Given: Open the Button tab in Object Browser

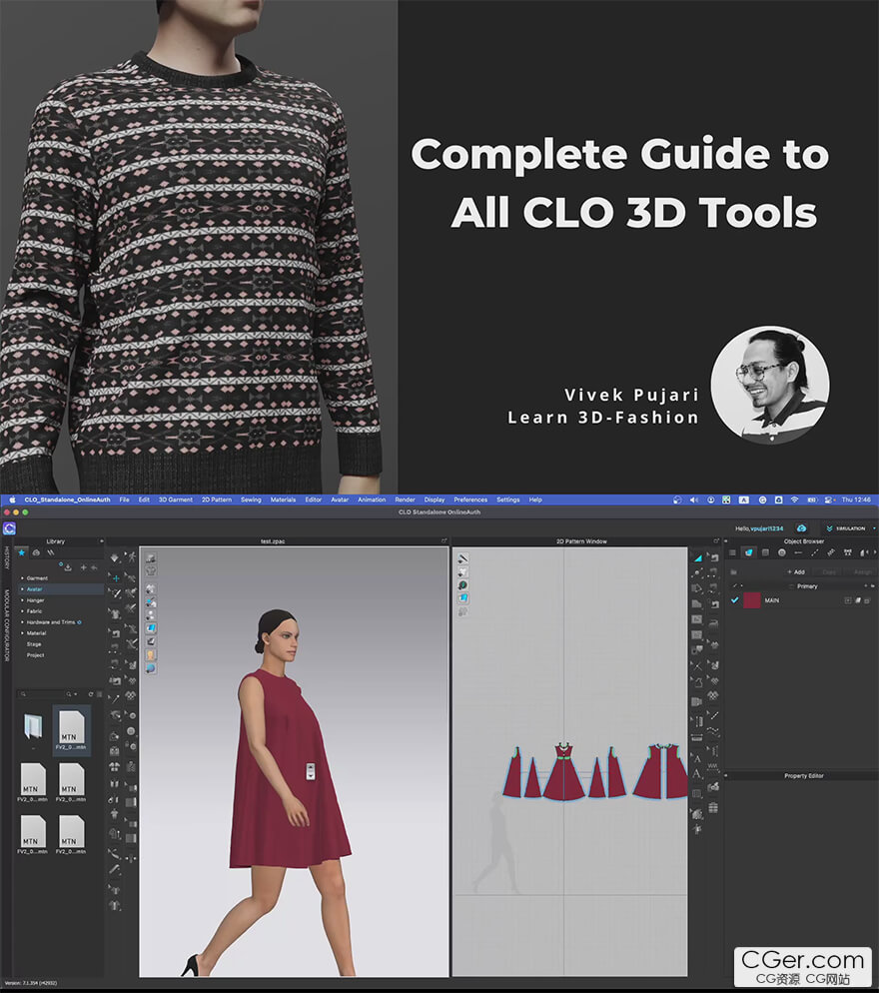Looking at the screenshot, I should click(781, 552).
